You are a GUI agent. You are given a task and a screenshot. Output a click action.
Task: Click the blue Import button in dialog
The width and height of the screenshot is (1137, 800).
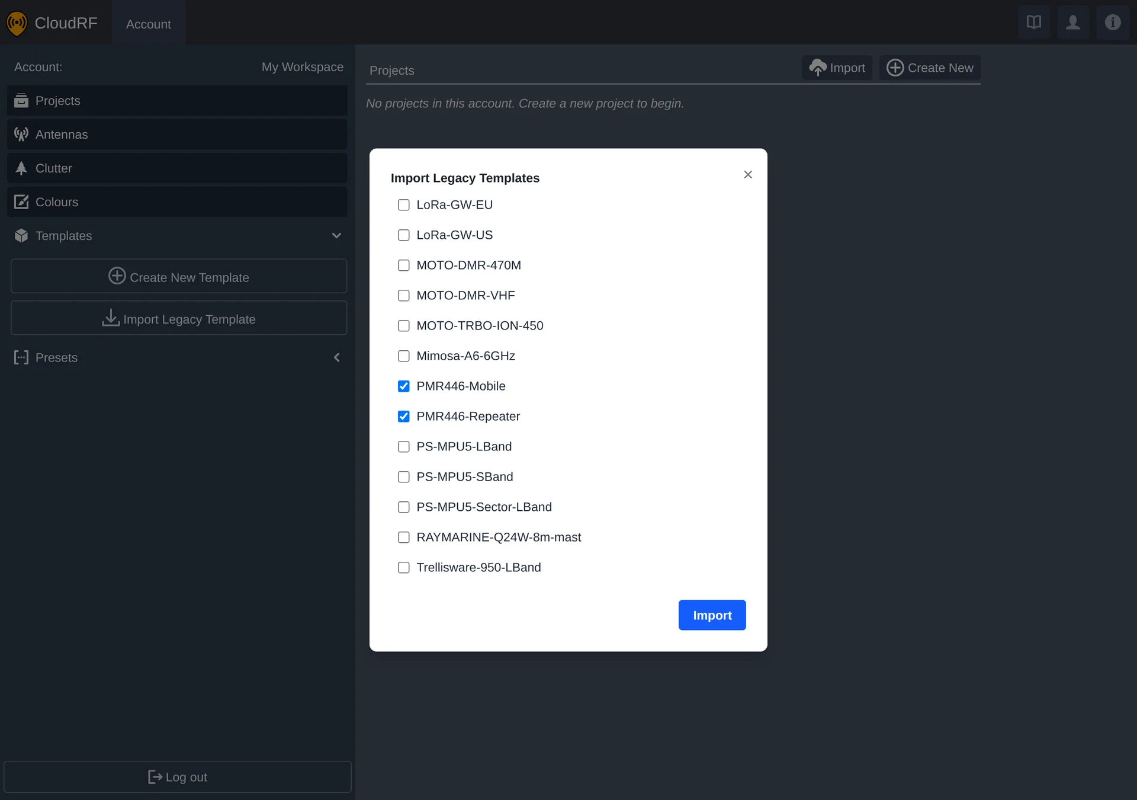pos(712,615)
